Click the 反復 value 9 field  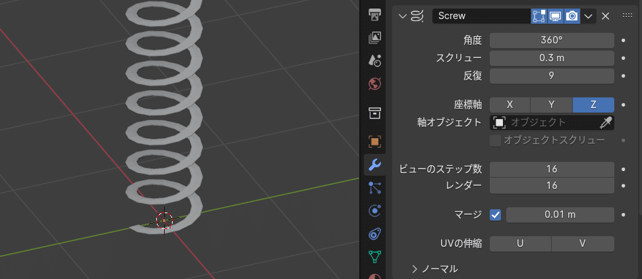tap(552, 76)
